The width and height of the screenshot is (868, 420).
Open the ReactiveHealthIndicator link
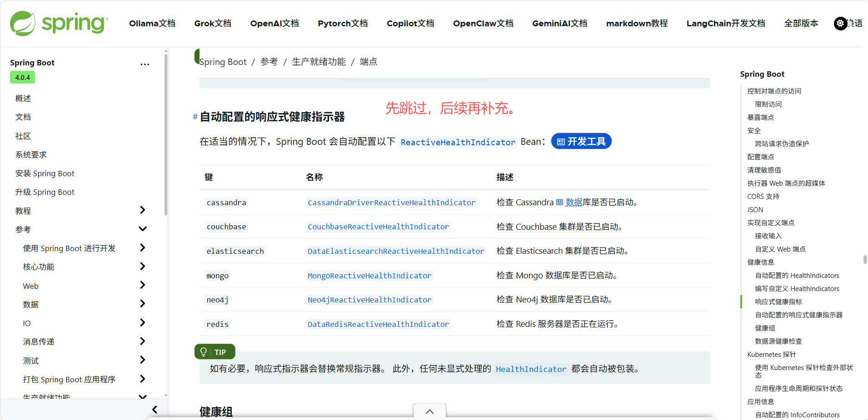pyautogui.click(x=458, y=142)
